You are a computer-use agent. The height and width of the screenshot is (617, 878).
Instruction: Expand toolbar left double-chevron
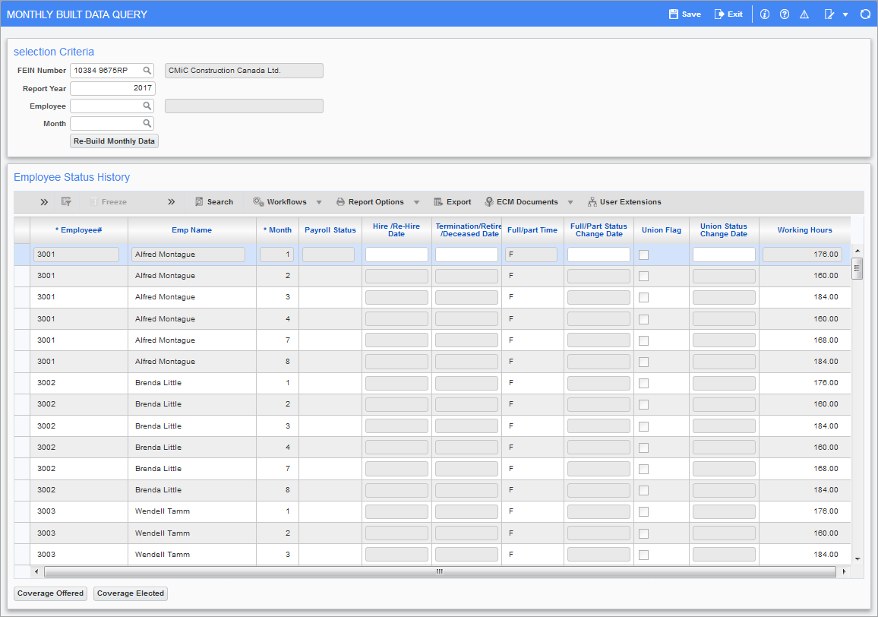(44, 202)
